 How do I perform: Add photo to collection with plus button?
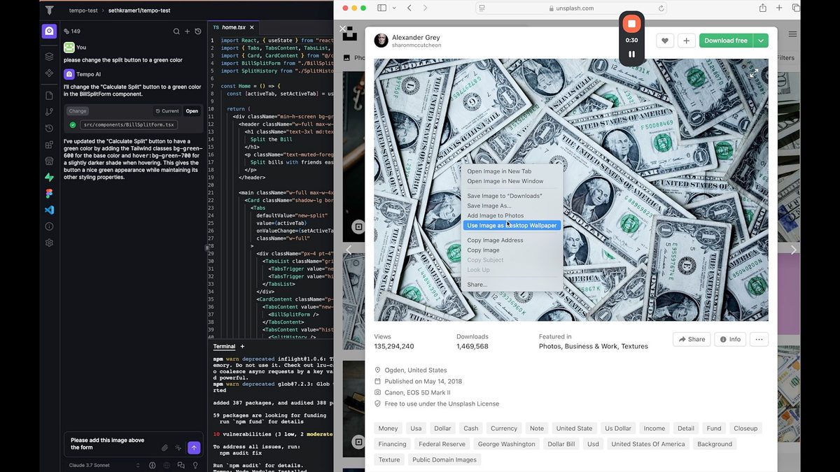coord(687,41)
